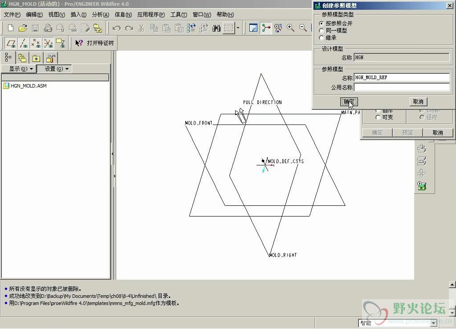This screenshot has height=329, width=456.
Task: Switch to the Folder Browser tab
Action: click(x=22, y=58)
